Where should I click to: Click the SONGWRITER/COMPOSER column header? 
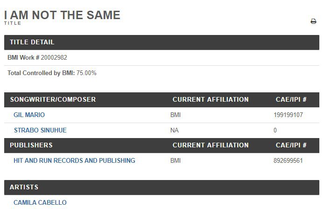pyautogui.click(x=53, y=99)
